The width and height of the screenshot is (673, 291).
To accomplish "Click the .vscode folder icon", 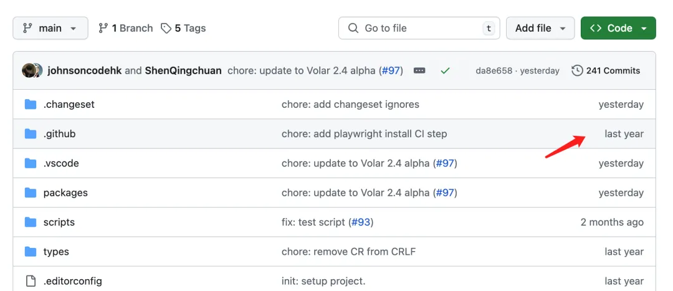I will point(31,163).
